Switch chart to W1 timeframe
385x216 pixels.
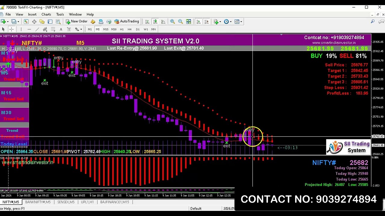click(x=146, y=29)
